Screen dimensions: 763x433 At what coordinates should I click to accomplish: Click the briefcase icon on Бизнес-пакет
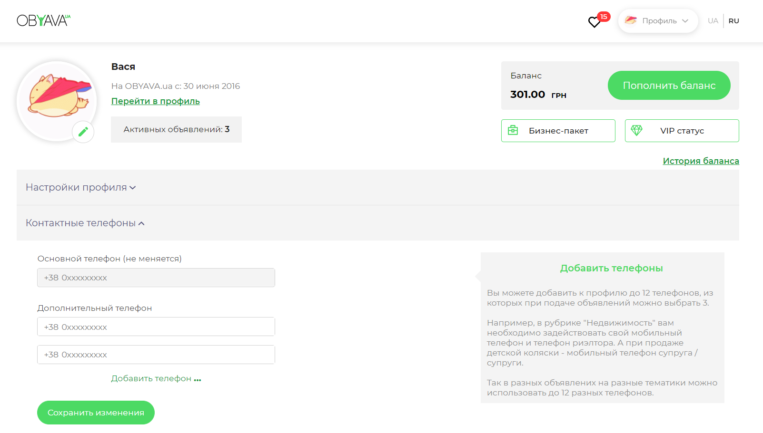click(x=513, y=130)
